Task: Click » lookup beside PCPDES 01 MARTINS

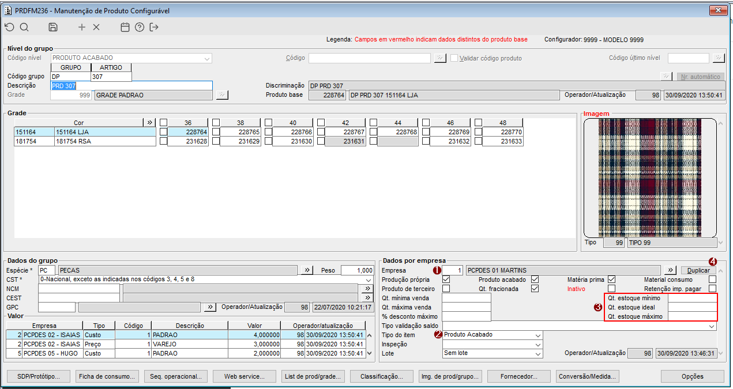Action: (x=670, y=270)
